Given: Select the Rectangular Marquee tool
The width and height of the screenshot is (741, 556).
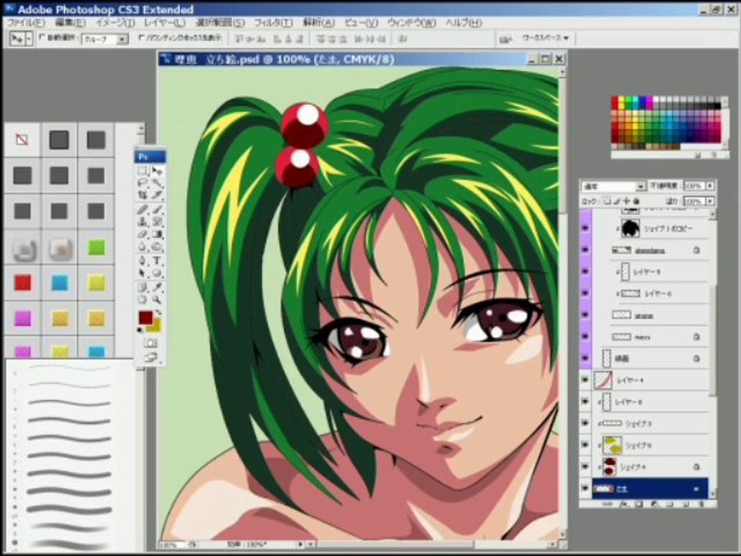Looking at the screenshot, I should click(x=144, y=171).
